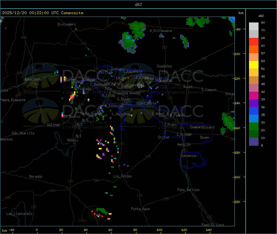Viewport: 277px width, 234px height.
Task: Click the Guico map label
Action: click(x=188, y=86)
